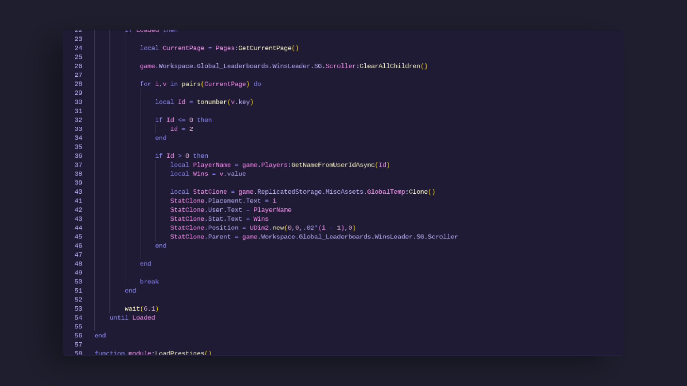Select the LoadPrestiges function name
Image resolution: width=687 pixels, height=386 pixels.
[181, 353]
